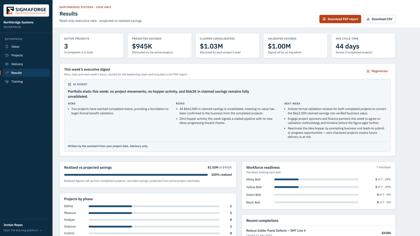This screenshot has height=236, width=420.
Task: Click the "7 members" count
Action: click(384, 167)
